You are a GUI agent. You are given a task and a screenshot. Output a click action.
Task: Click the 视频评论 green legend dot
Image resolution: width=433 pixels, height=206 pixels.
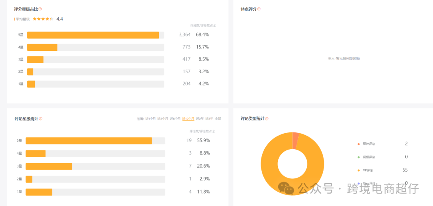click(359, 157)
